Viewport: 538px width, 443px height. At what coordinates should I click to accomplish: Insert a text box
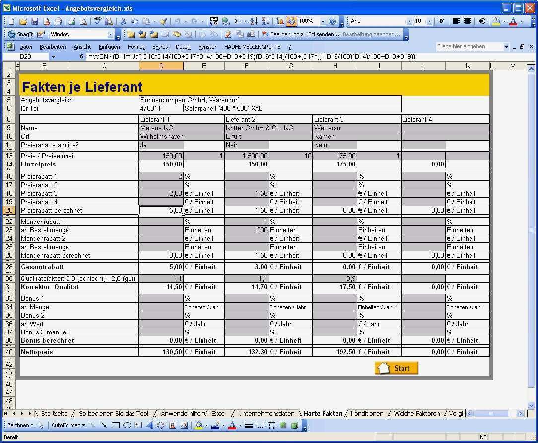tap(138, 425)
